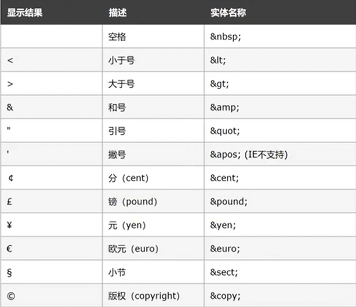Click the 小节 description cell
The width and height of the screenshot is (356, 307).
tap(117, 272)
